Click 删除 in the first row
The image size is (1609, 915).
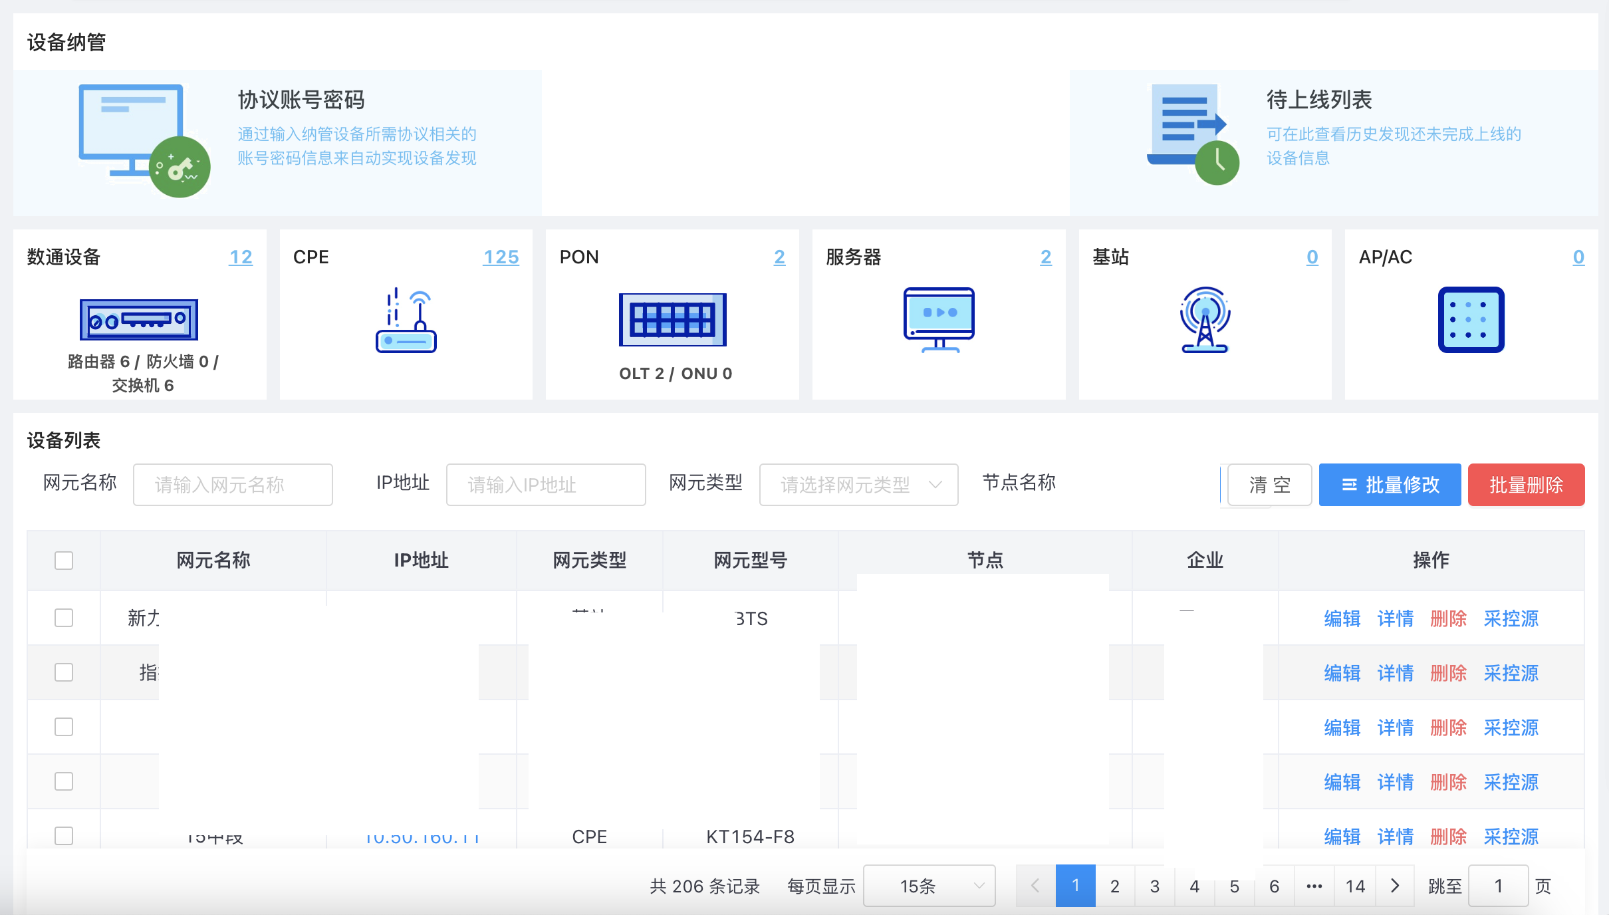tap(1448, 618)
